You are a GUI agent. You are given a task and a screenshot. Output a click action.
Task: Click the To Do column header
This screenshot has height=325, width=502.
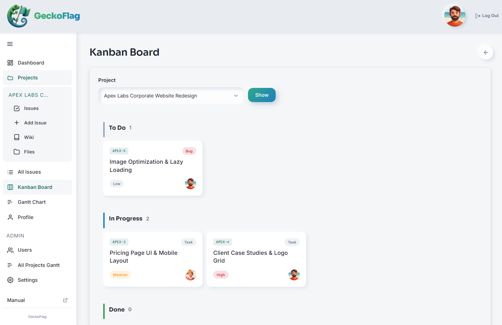pyautogui.click(x=117, y=128)
